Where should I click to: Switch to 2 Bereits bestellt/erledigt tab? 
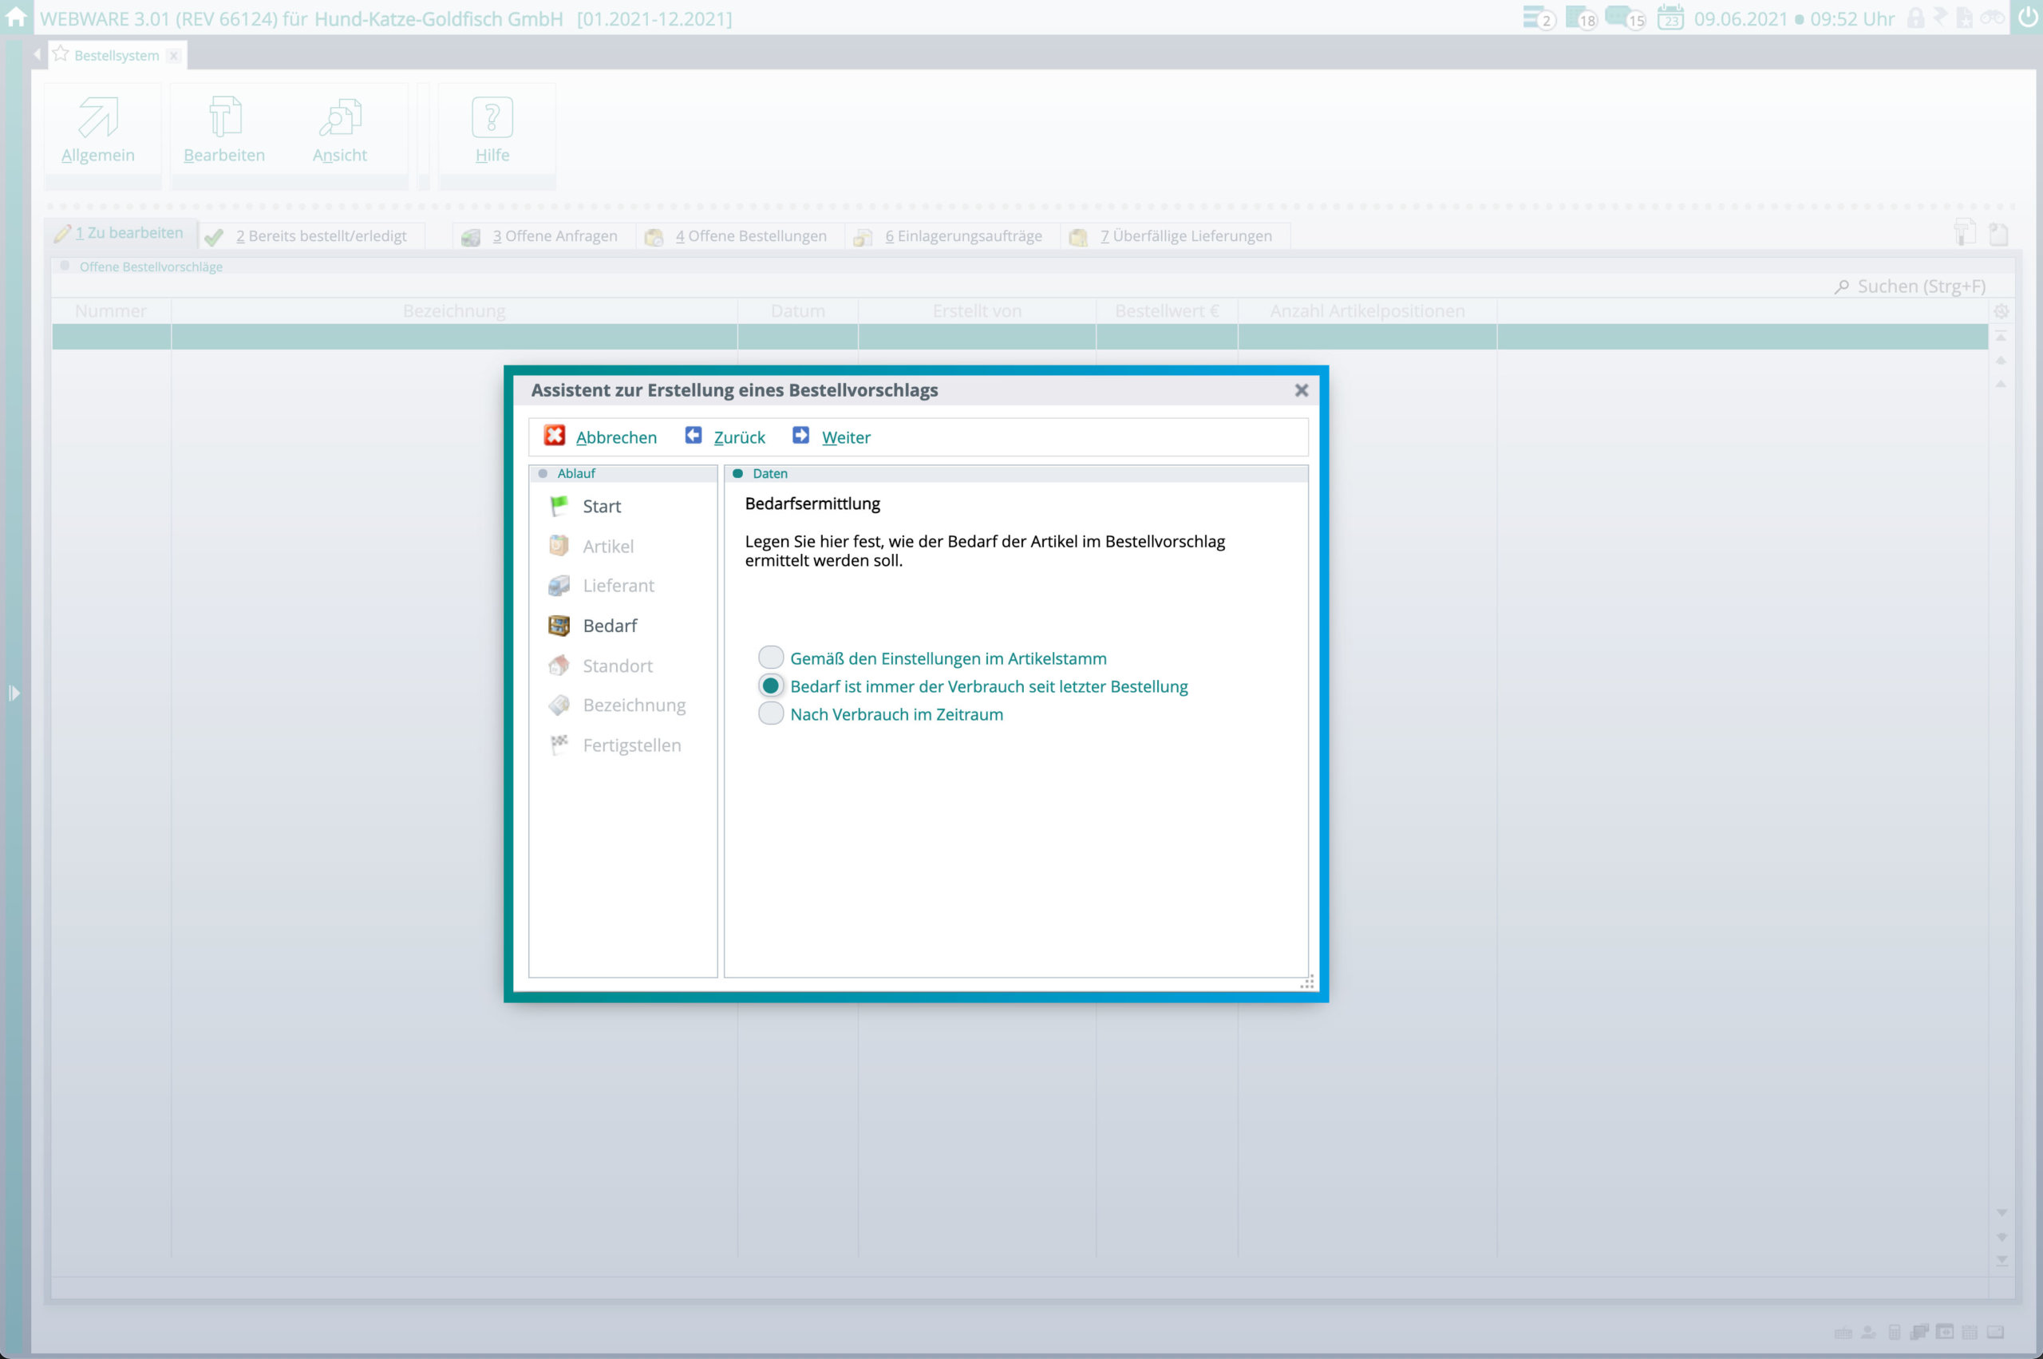point(321,237)
